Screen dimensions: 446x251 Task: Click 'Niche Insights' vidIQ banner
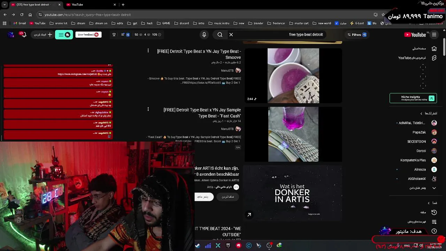413,98
